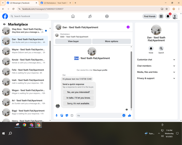
Task: Open the Ari conversation
Action: pyautogui.click(x=24, y=102)
